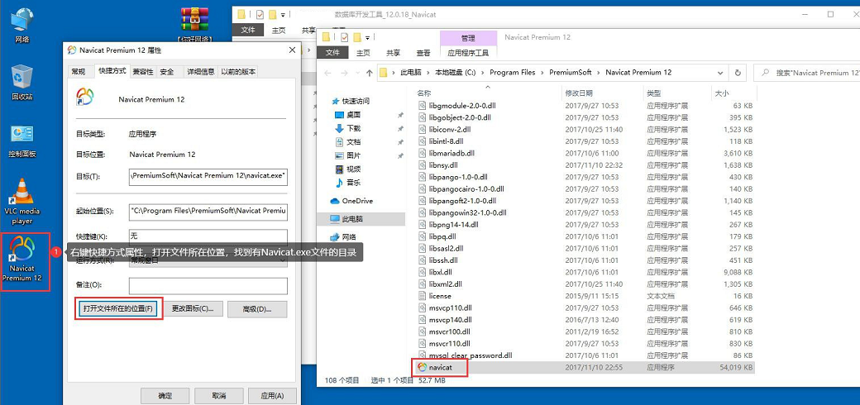This screenshot has width=860, height=405.
Task: Refresh the Navicat Premium 12 folder
Action: tap(738, 73)
